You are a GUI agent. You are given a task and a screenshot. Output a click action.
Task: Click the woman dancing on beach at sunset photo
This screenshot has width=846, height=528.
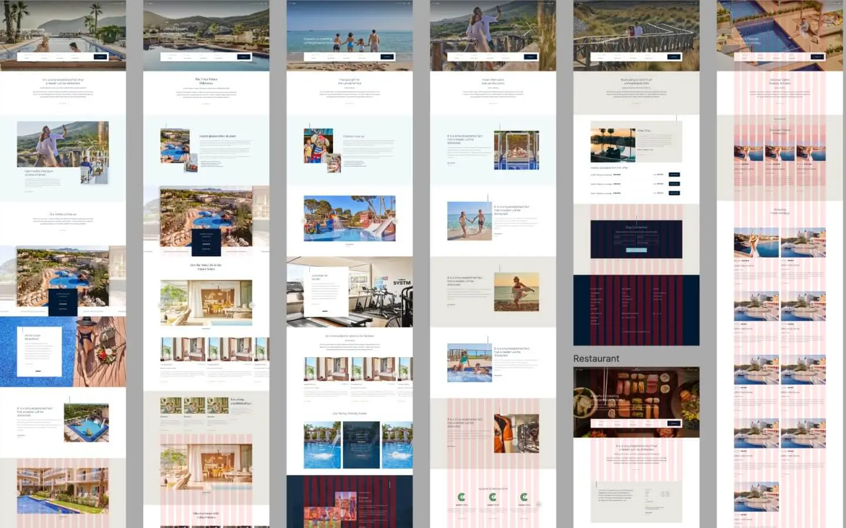[516, 292]
